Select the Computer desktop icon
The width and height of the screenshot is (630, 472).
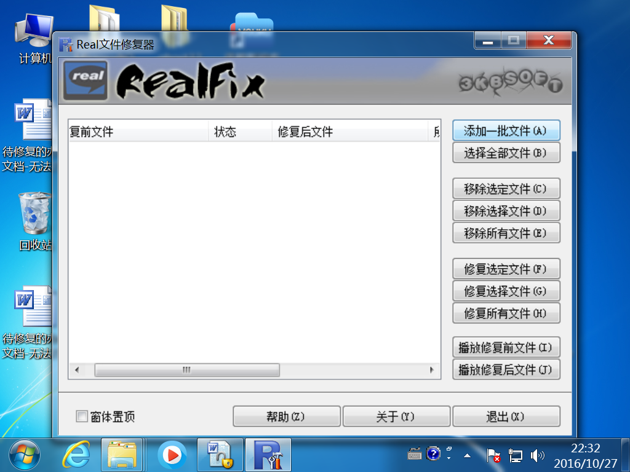[34, 39]
